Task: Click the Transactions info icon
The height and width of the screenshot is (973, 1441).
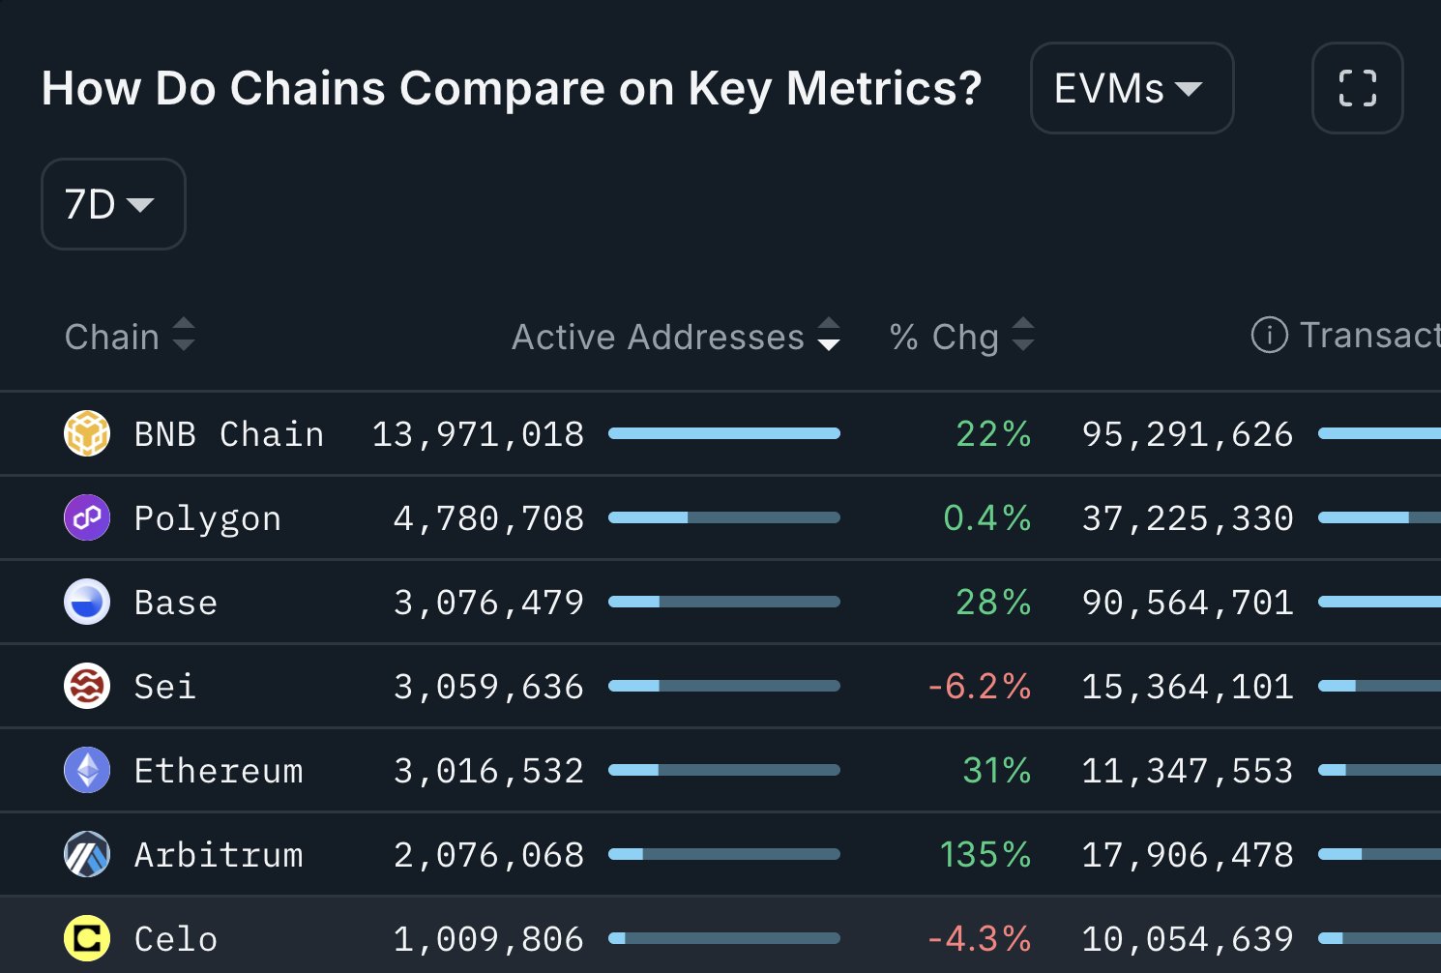Action: [1269, 336]
